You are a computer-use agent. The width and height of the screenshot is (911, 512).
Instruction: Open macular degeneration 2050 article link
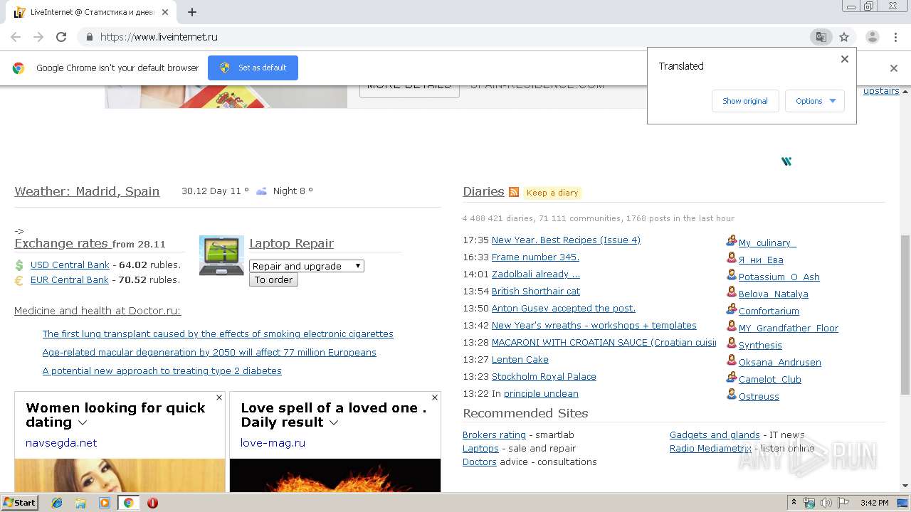[209, 353]
